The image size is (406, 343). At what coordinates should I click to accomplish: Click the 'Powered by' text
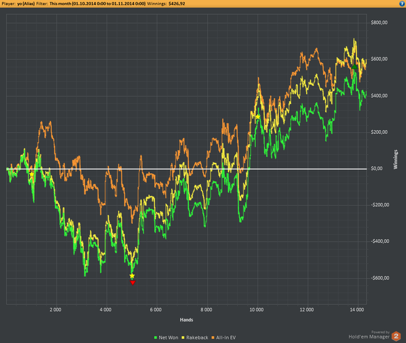(x=380, y=332)
